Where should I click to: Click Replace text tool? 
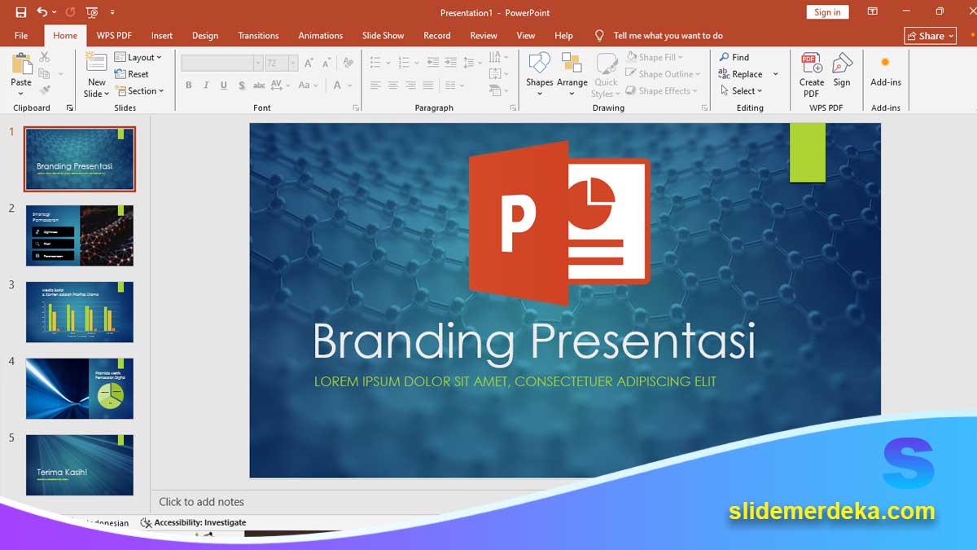click(741, 74)
